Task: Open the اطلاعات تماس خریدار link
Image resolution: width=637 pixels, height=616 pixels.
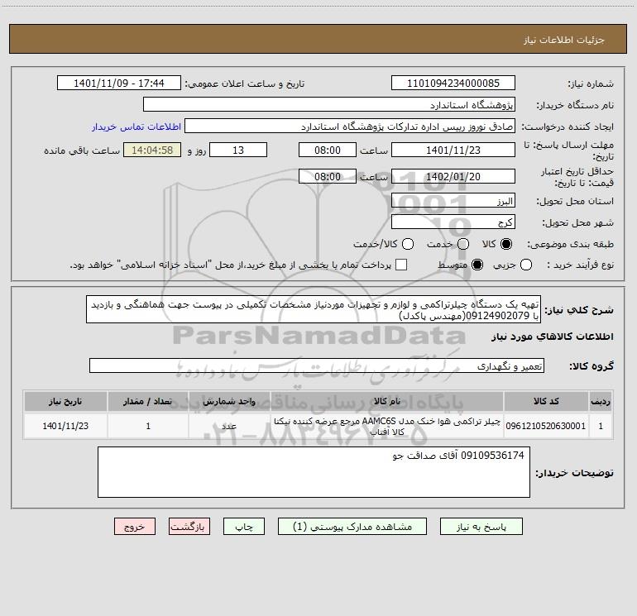Action: pos(136,127)
